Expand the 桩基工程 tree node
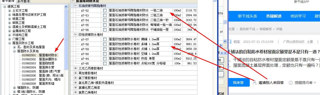 (x=9, y=19)
